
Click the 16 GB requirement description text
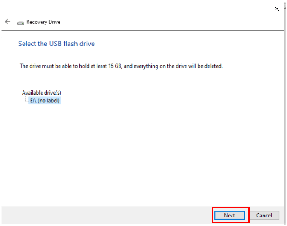click(x=121, y=66)
